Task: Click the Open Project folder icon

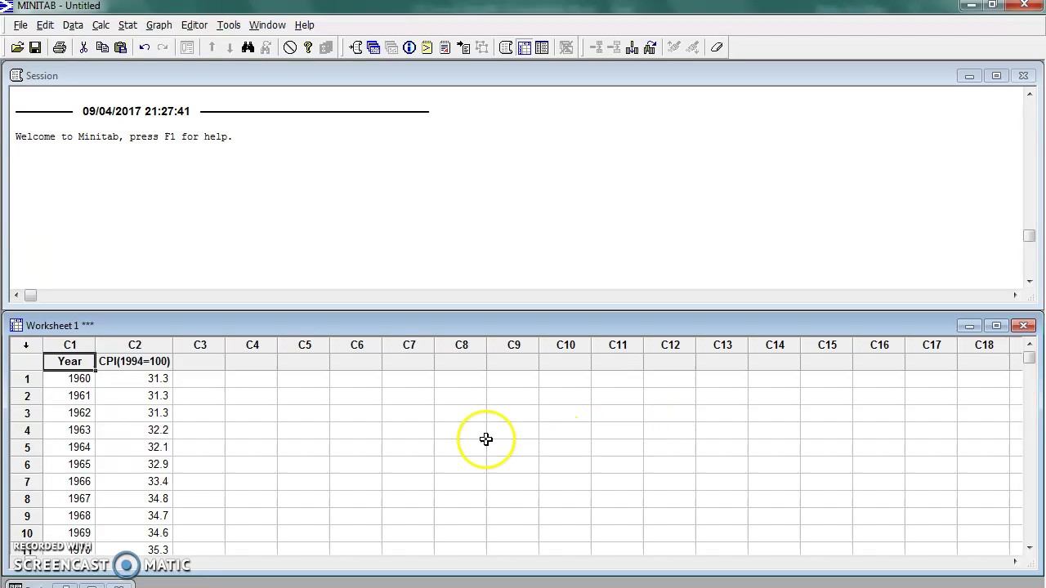Action: pos(17,47)
